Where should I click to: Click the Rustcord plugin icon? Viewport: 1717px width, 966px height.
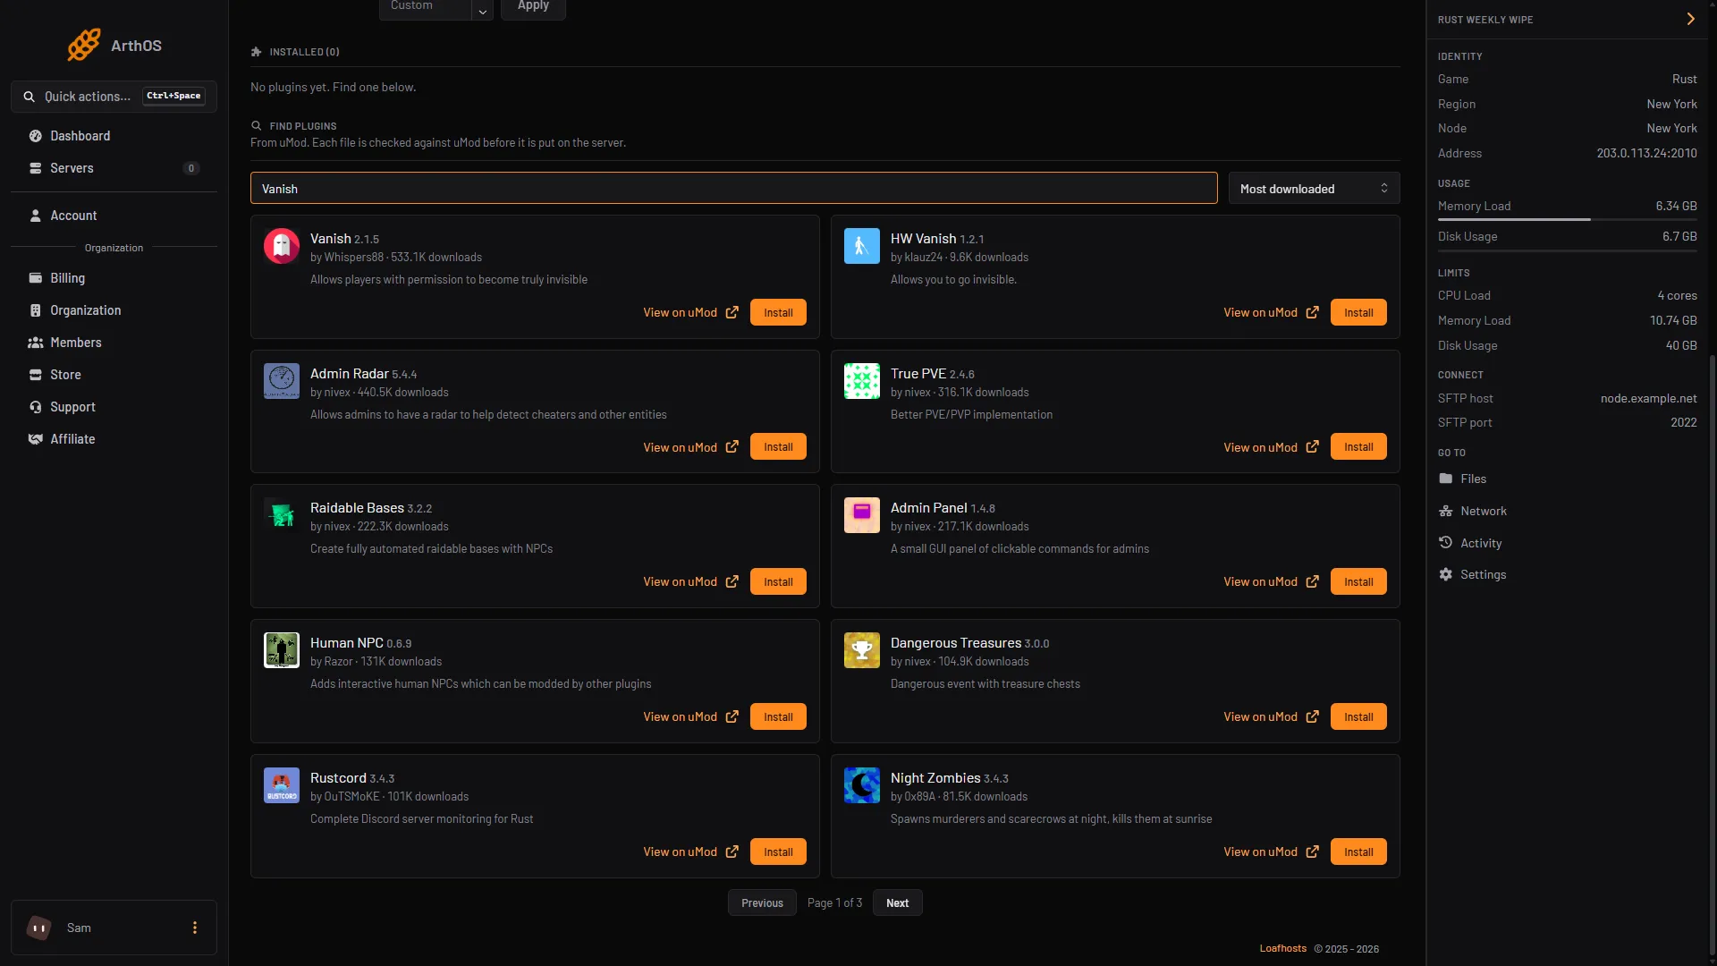(x=282, y=785)
